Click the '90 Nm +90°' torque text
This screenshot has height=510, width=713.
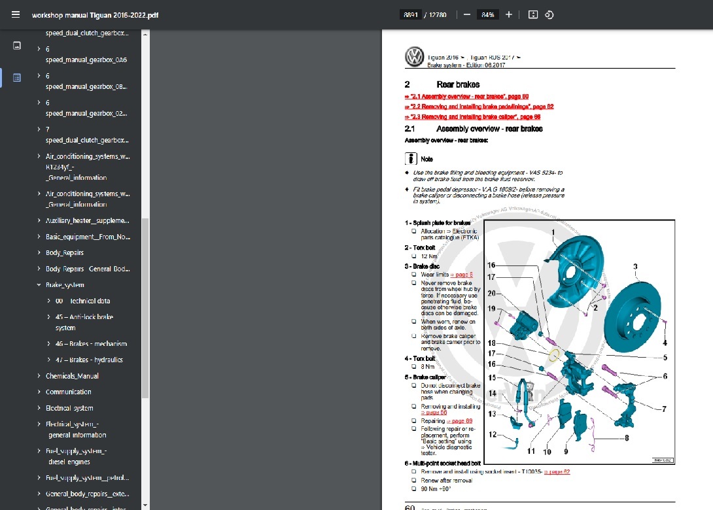(x=436, y=489)
